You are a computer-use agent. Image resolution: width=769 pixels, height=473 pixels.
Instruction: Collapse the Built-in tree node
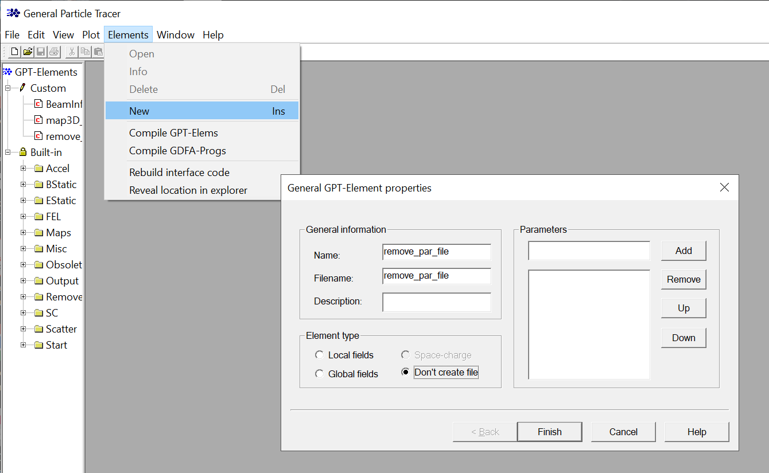click(8, 152)
